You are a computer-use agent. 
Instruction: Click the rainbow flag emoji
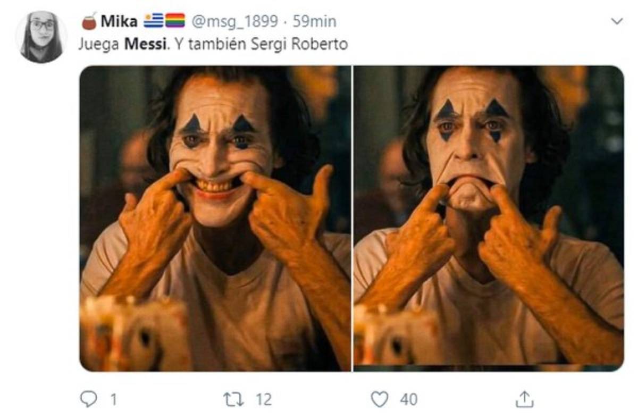coord(175,21)
